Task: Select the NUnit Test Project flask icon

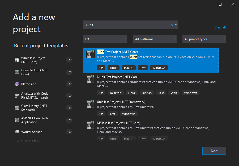Action: [90, 79]
